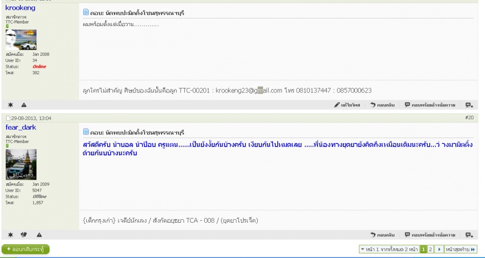485x258 pixels.
Task: Click document icon beside fear_dark's post title
Action: [86, 132]
